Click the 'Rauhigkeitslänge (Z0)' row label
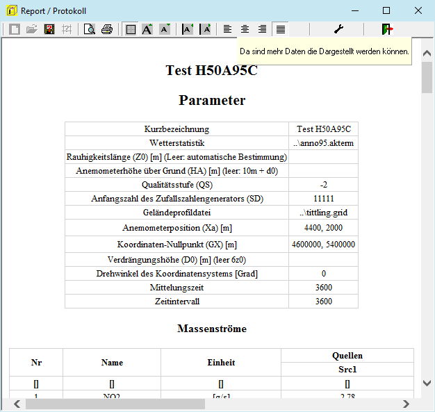Viewport: 435px width, 412px height. 177,157
